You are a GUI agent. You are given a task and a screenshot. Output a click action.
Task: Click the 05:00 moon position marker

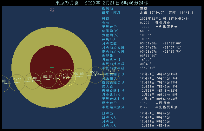click(95, 75)
